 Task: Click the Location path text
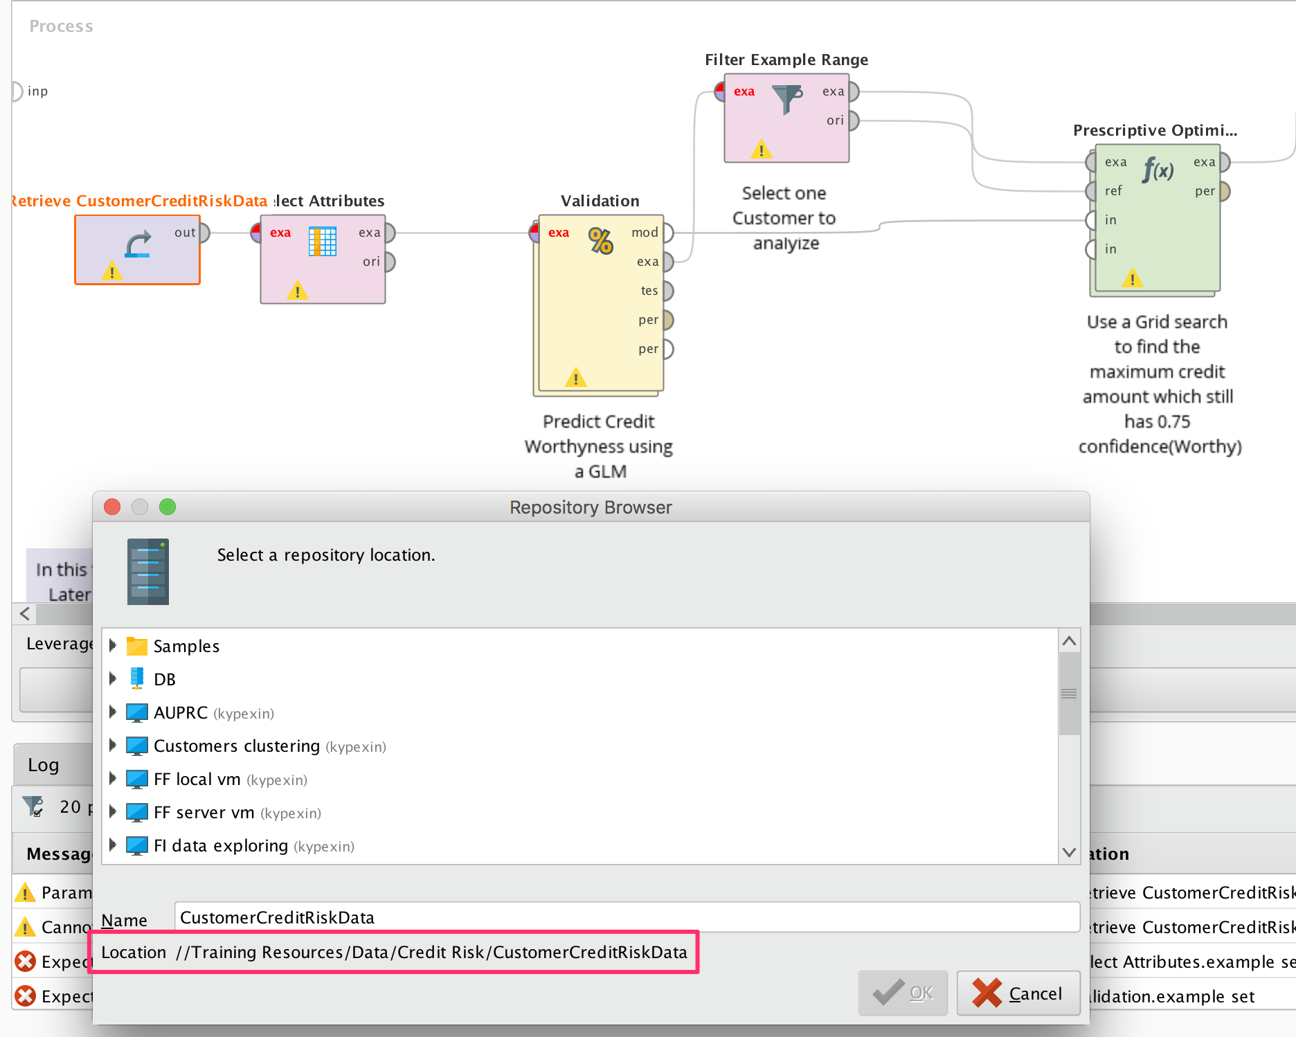[x=431, y=952]
